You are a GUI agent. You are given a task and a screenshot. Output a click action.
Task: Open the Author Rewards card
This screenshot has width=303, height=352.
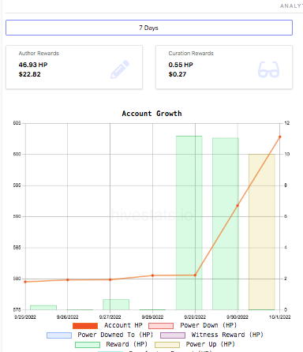click(x=74, y=67)
